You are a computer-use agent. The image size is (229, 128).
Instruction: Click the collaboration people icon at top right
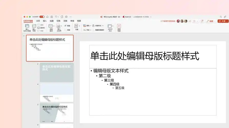[x=225, y=17]
